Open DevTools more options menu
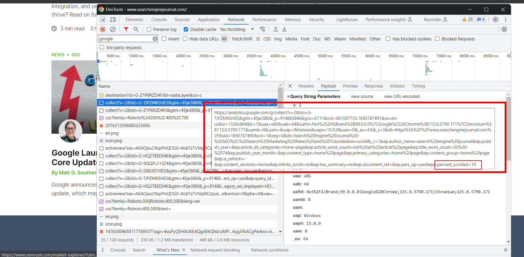 pyautogui.click(x=506, y=19)
